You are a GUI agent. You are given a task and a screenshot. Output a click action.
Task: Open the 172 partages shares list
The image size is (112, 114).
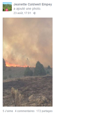(x=44, y=111)
